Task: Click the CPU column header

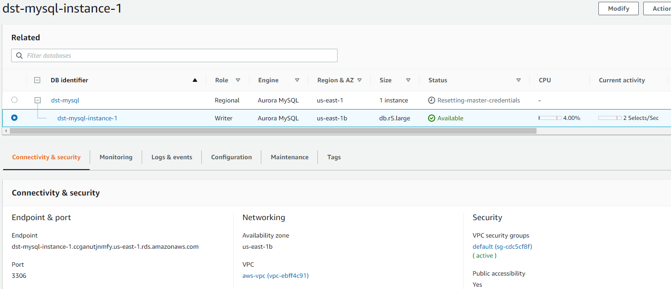Action: click(545, 81)
